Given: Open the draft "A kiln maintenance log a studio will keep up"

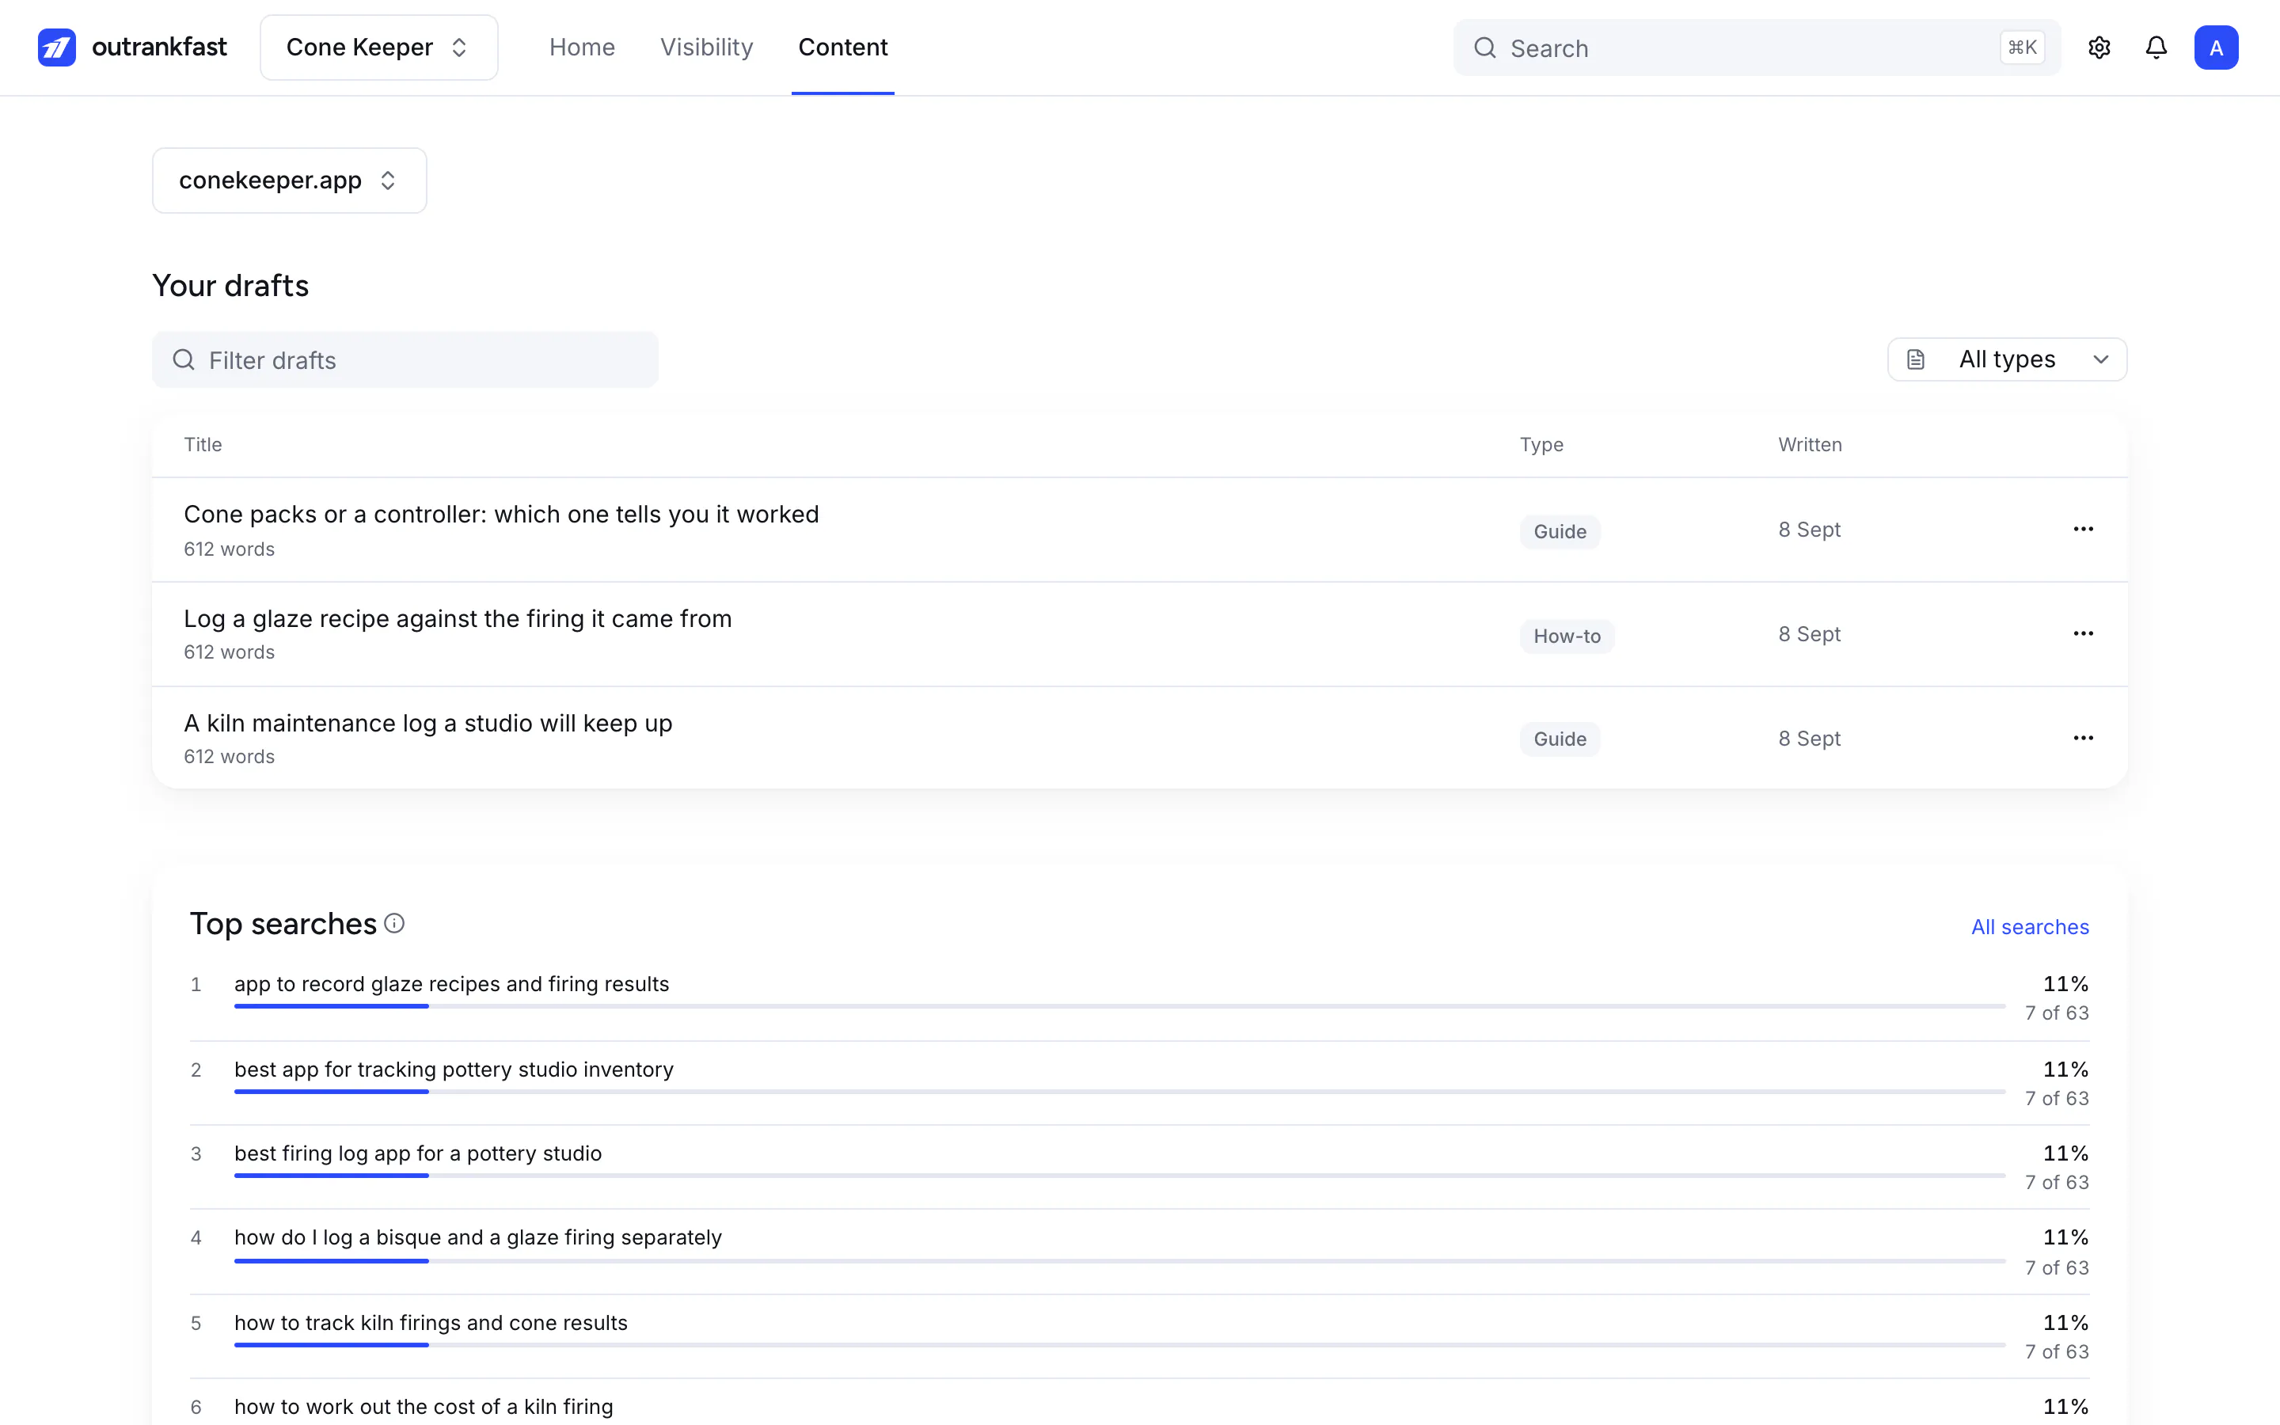Looking at the screenshot, I should click(x=427, y=724).
